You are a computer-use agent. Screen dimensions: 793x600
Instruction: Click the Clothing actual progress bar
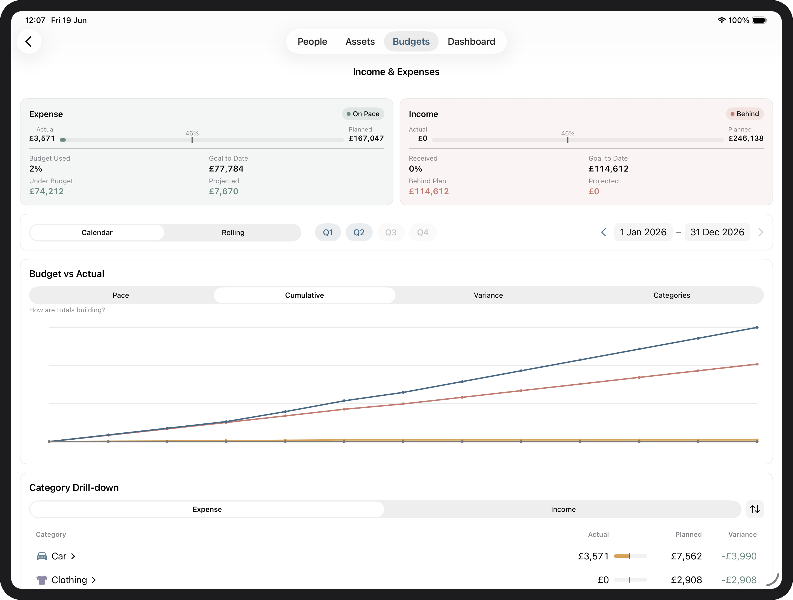[x=630, y=580]
